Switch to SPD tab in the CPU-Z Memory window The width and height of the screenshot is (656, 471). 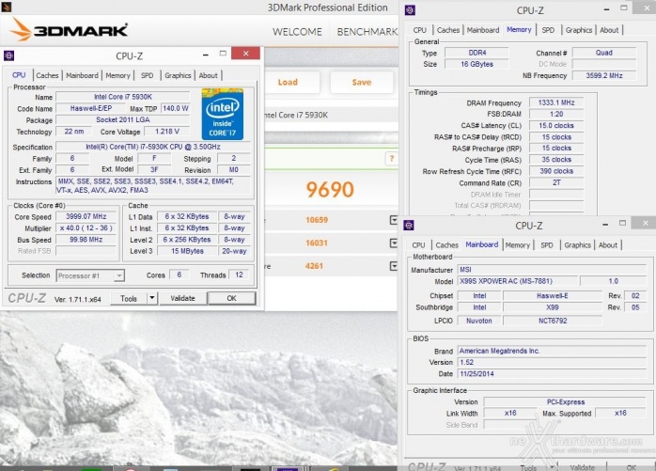[x=548, y=30]
